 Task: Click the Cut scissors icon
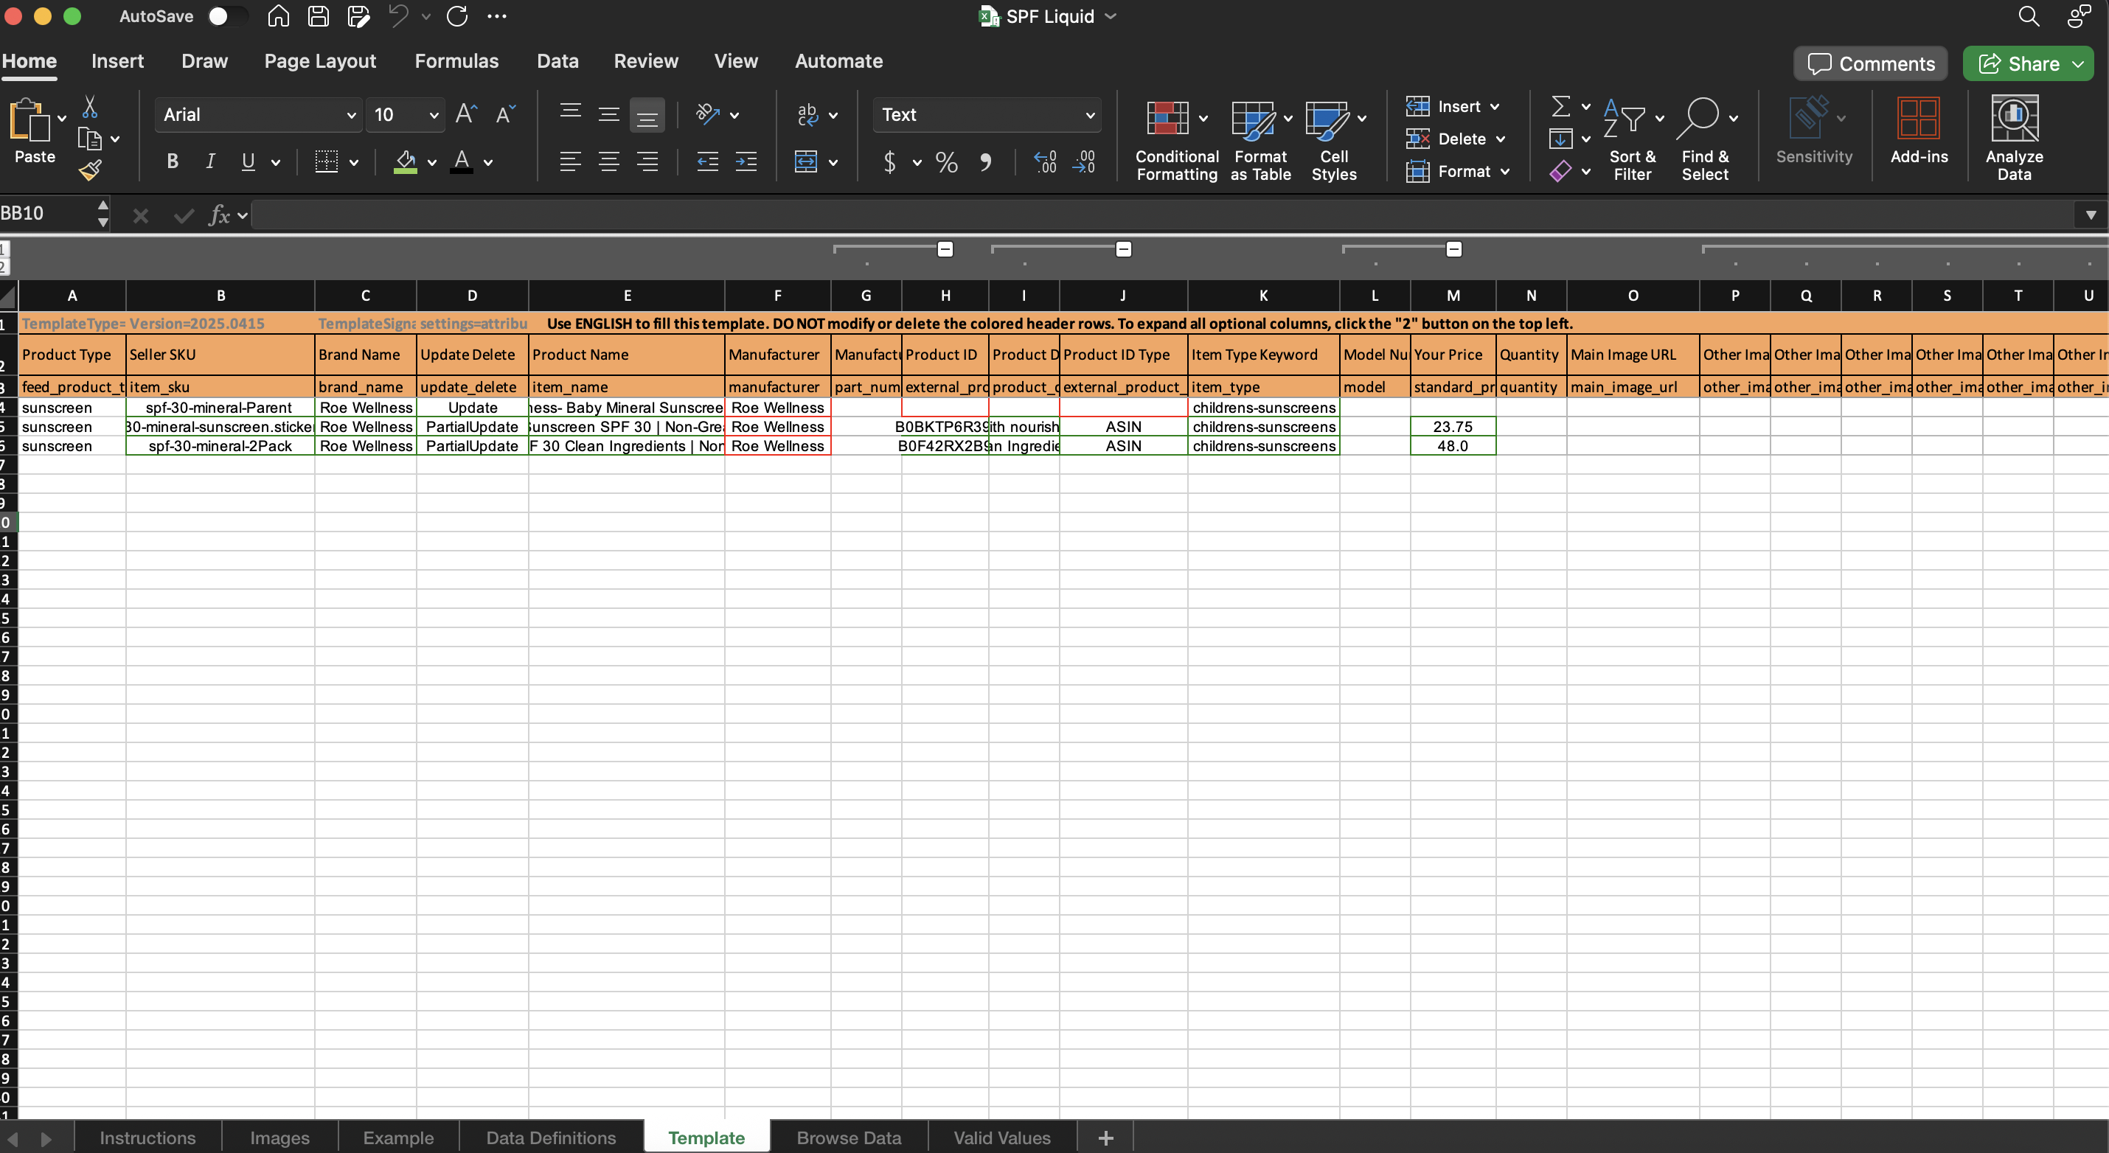coord(90,107)
